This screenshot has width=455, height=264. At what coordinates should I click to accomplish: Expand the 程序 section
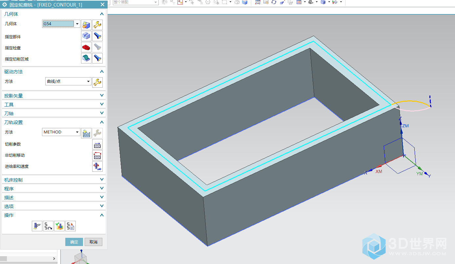point(102,188)
